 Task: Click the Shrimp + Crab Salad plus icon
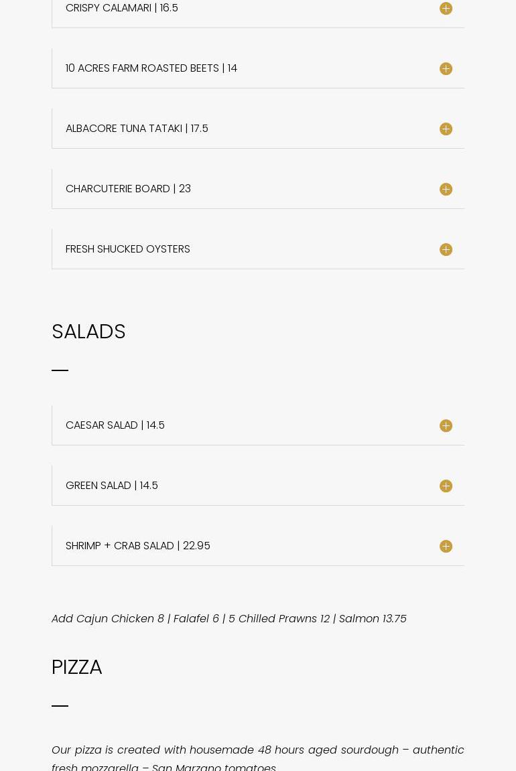(x=446, y=546)
